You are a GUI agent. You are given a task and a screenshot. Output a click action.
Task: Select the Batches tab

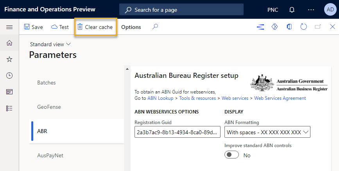coord(76,83)
